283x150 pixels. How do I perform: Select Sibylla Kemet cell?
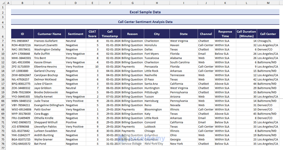[x=50, y=97]
